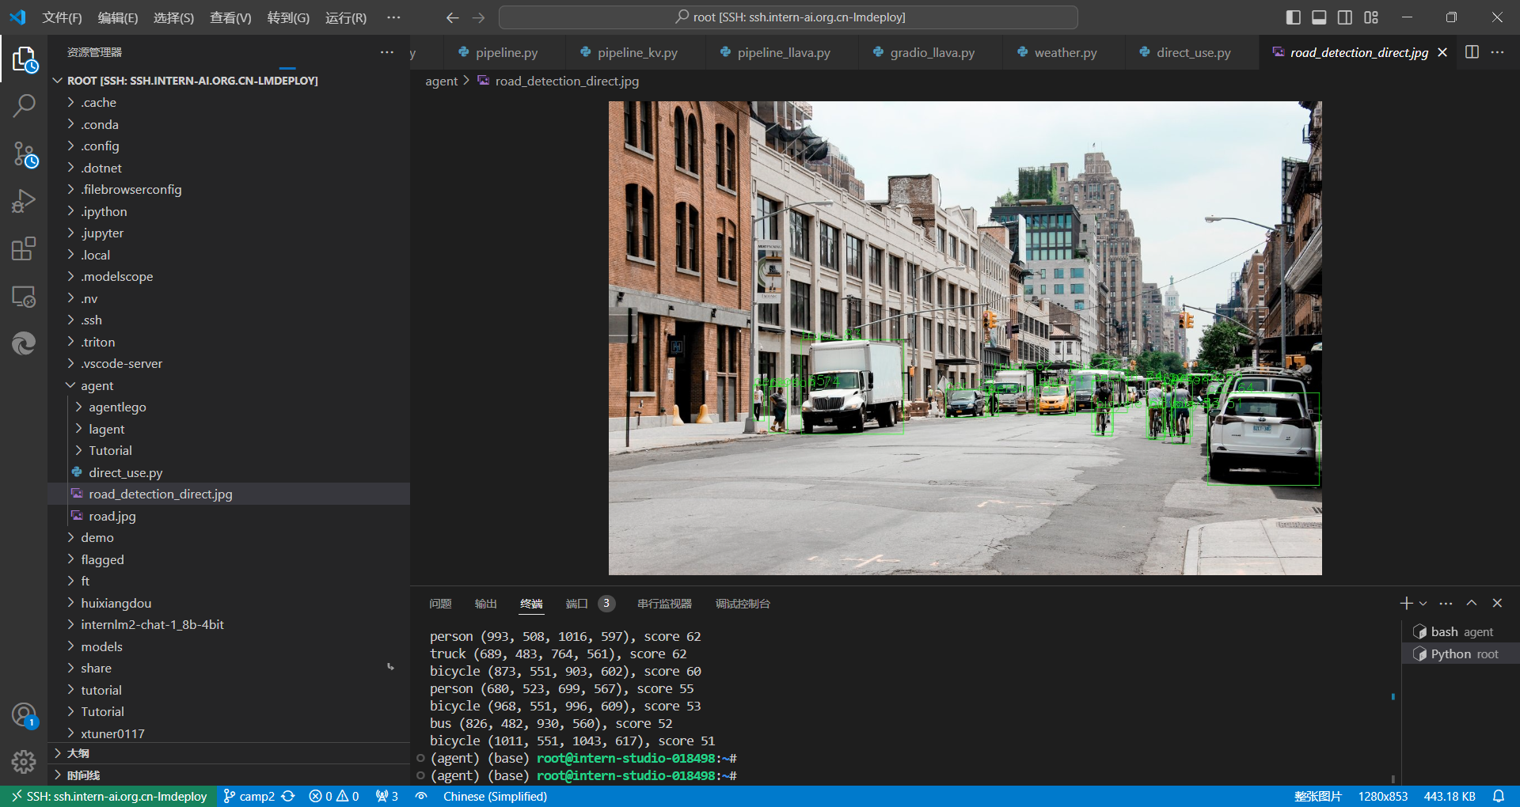Open the Manage settings gear
1520x807 pixels.
24,761
